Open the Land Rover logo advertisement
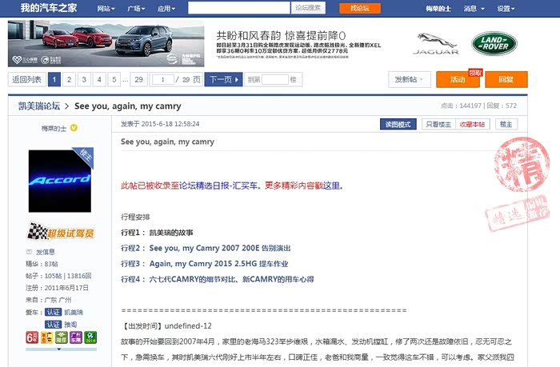This screenshot has height=367, width=560. click(x=494, y=44)
